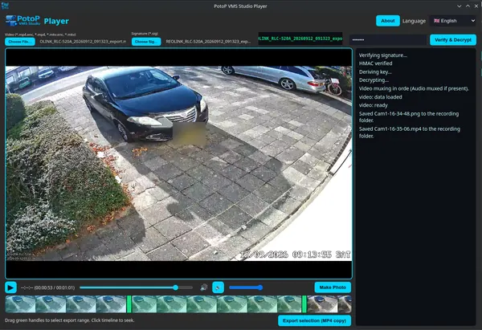Click the speaker volume icon beside the seek bar
The image size is (482, 330).
(x=203, y=287)
